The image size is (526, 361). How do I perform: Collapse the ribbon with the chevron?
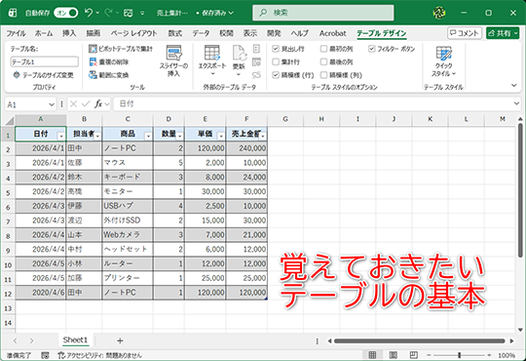coord(514,86)
